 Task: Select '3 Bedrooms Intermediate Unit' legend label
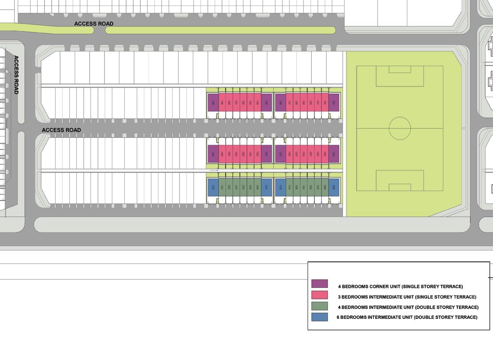click(x=407, y=297)
